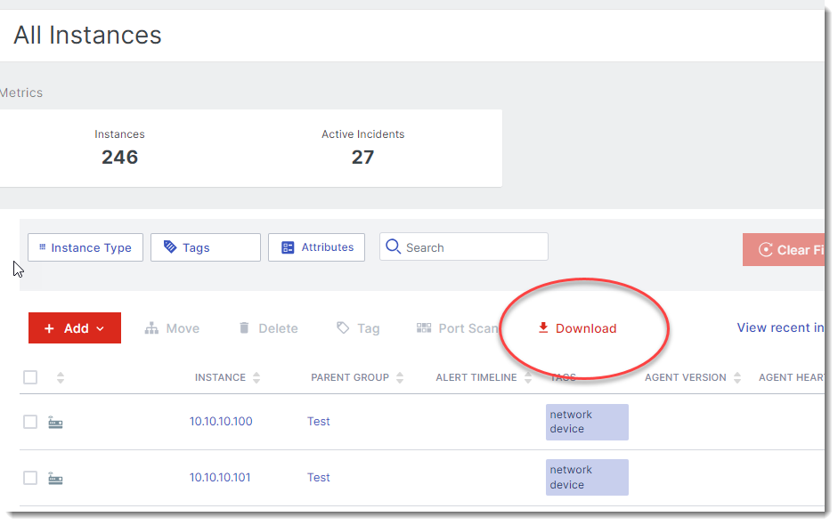Viewport: 838px width, 525px height.
Task: Open the Attributes filter
Action: [x=316, y=247]
